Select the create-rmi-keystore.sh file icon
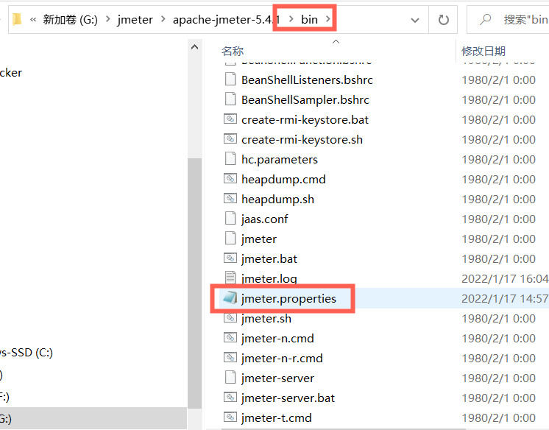The image size is (549, 430). [230, 138]
